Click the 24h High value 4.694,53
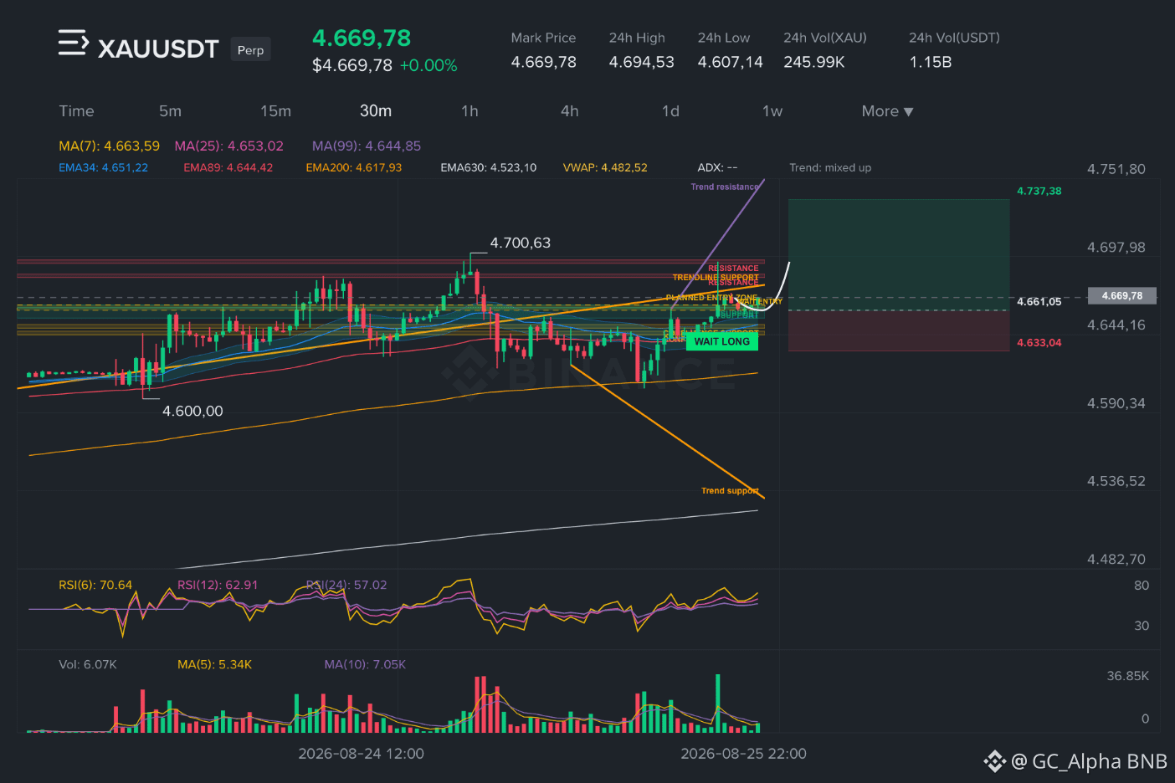This screenshot has width=1175, height=783. coord(642,63)
